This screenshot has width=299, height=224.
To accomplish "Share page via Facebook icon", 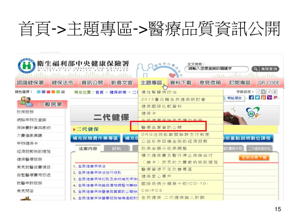I will [251, 97].
